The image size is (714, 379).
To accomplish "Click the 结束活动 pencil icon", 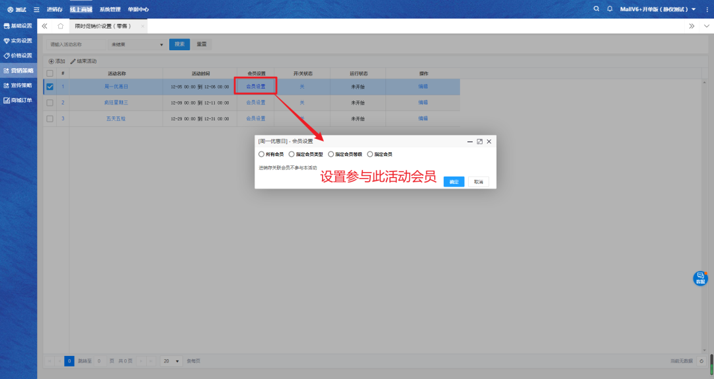I will tap(73, 61).
